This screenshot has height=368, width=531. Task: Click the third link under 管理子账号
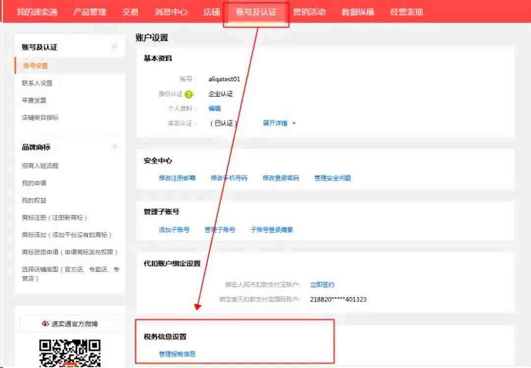pyautogui.click(x=271, y=229)
